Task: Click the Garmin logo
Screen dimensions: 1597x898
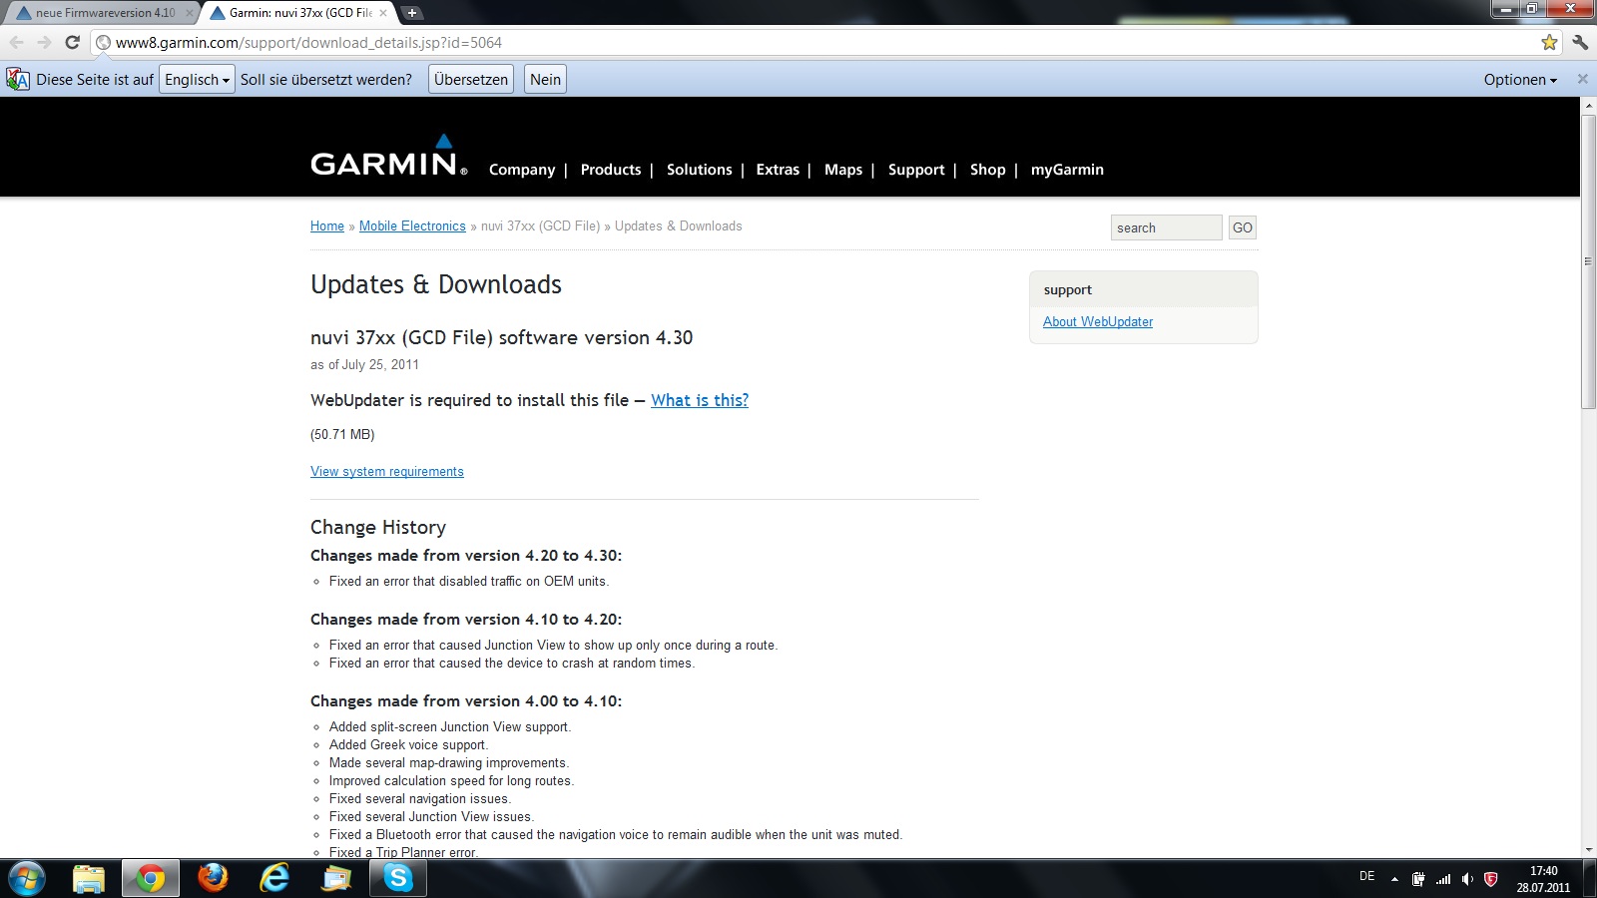Action: (388, 156)
